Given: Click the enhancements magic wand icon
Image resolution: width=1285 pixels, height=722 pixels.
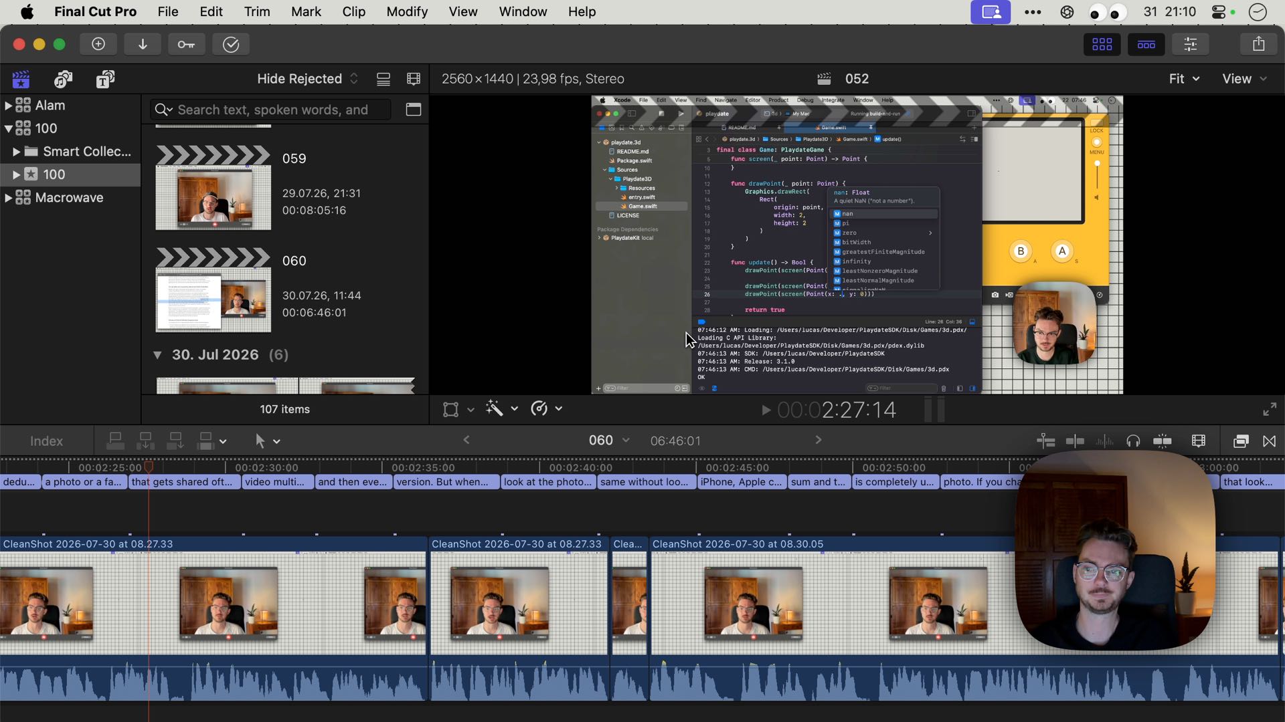Looking at the screenshot, I should [495, 408].
